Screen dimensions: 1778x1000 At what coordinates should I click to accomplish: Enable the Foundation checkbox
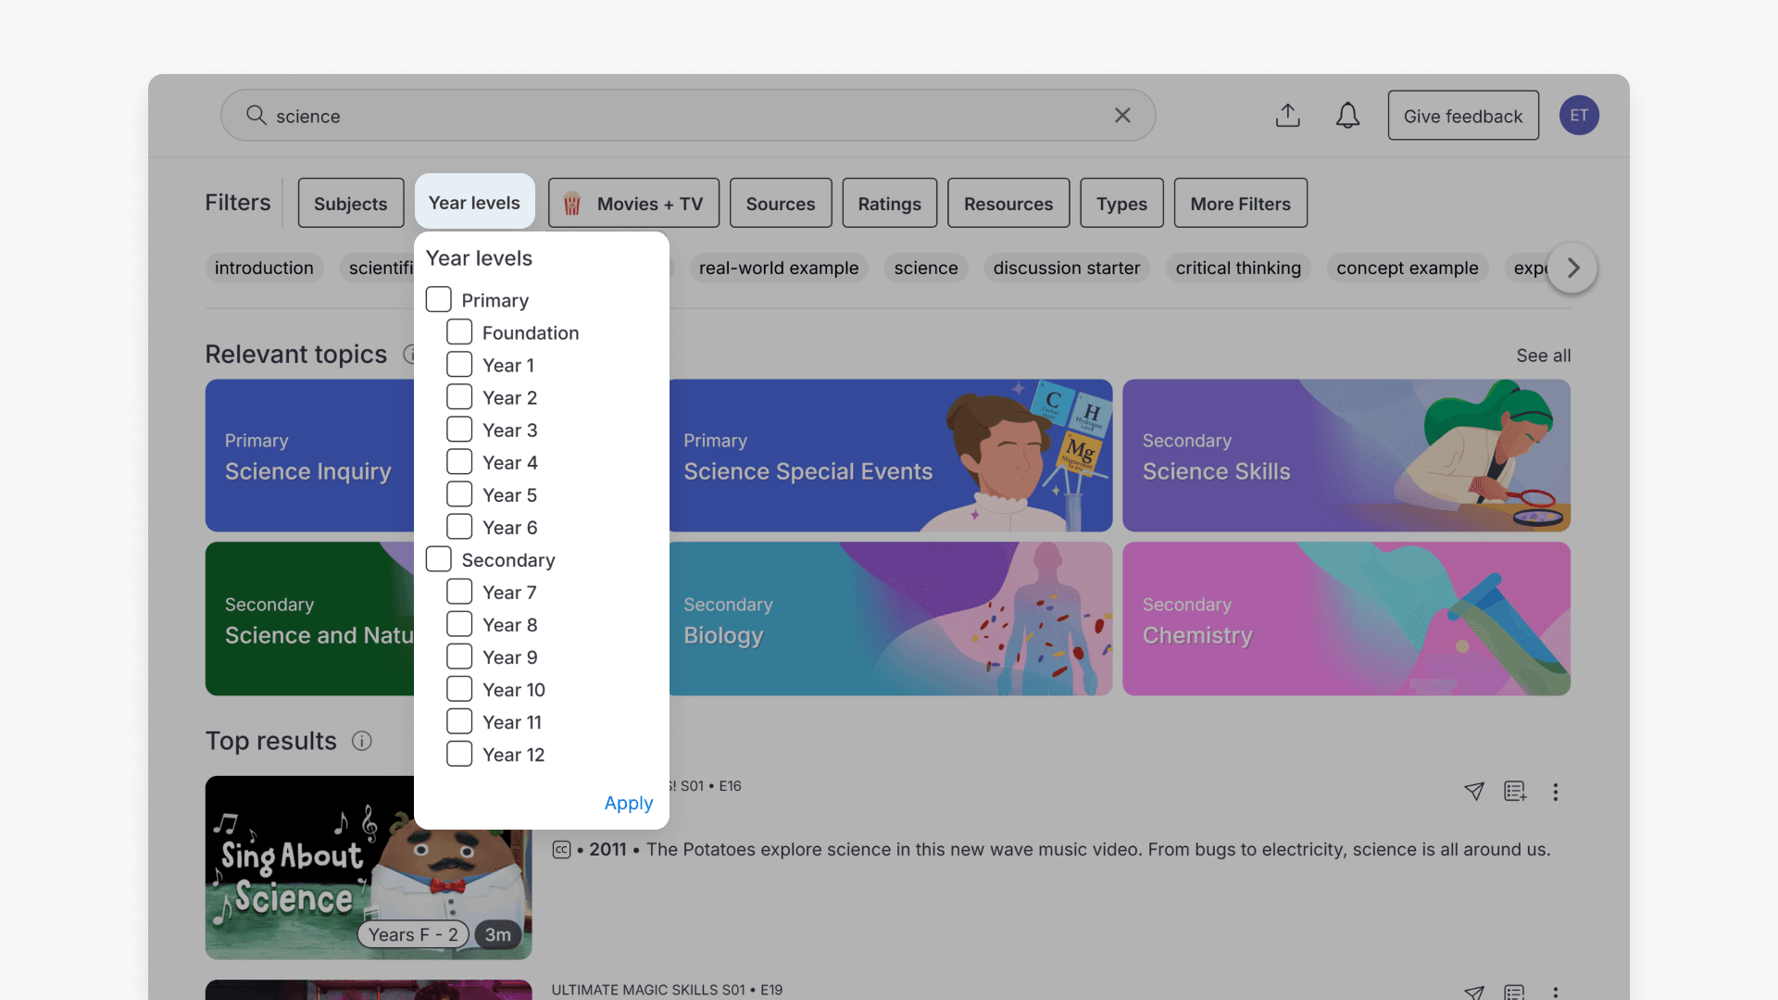(459, 332)
